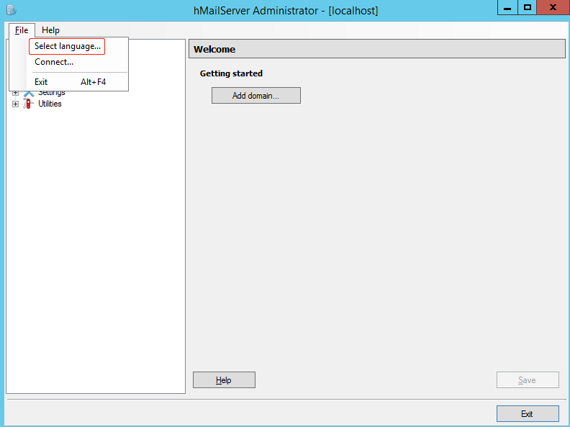Click the Utilities pocket knife icon
Viewport: 570px width, 427px height.
coord(28,104)
